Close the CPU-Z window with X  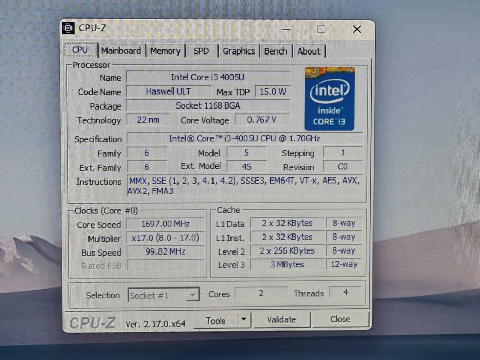[x=357, y=29]
